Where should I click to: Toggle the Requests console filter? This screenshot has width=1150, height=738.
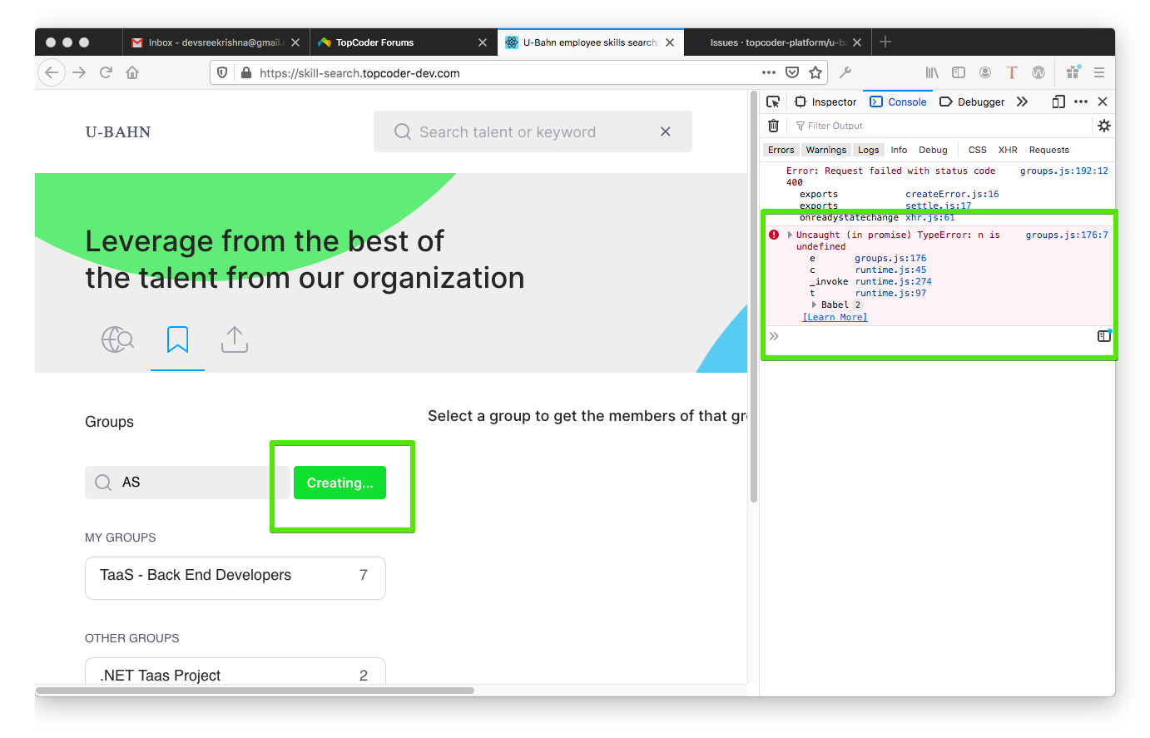tap(1048, 150)
